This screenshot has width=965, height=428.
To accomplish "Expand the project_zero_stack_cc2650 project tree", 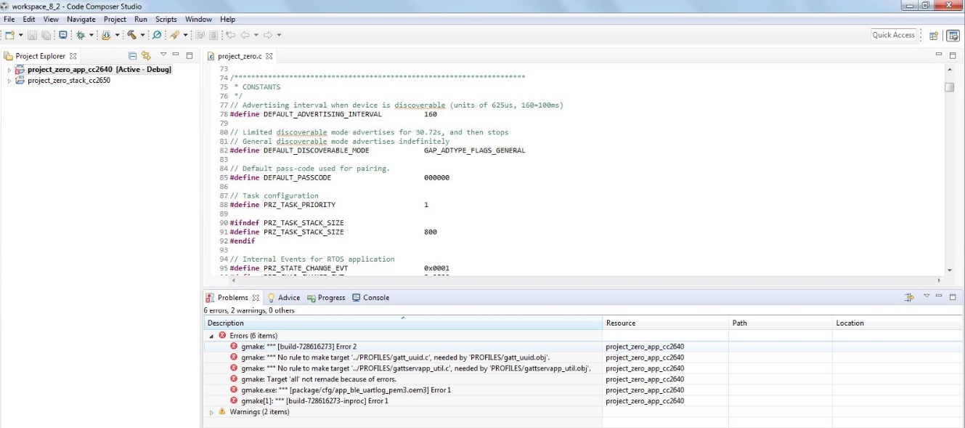I will click(9, 81).
